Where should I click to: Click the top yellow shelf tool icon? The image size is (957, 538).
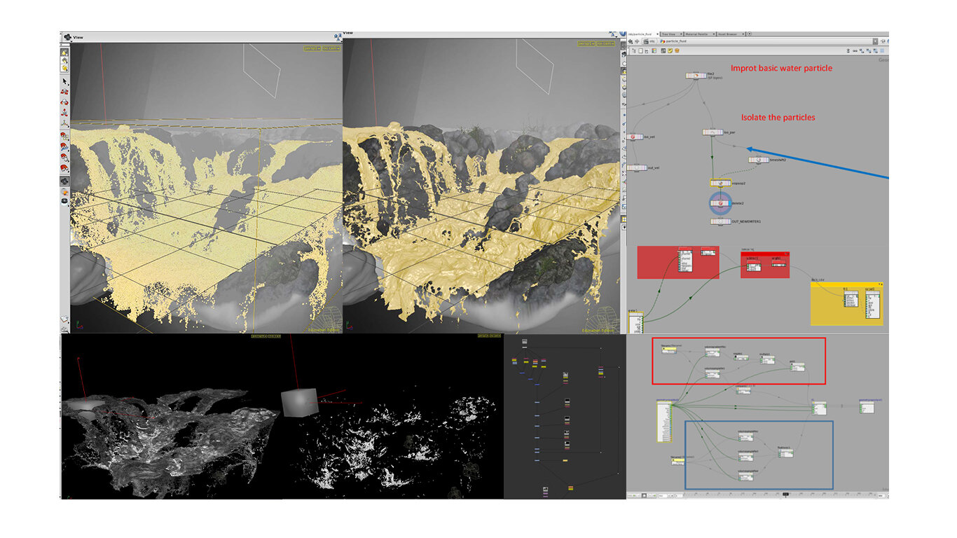point(64,52)
